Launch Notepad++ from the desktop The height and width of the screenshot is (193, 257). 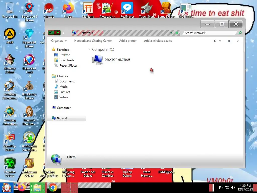pos(107,10)
